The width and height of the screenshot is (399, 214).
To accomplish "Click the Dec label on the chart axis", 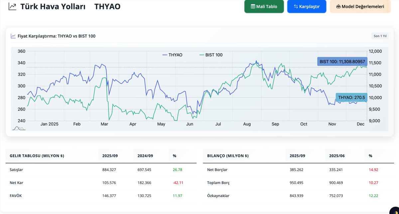I will coord(361,124).
